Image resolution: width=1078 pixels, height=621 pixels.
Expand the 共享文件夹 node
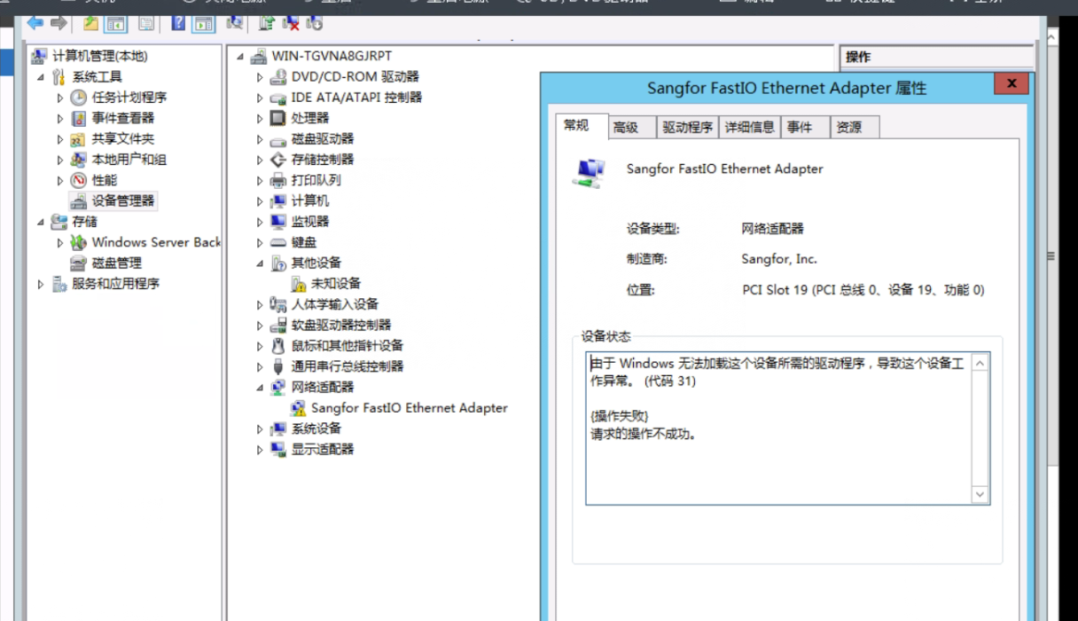pos(60,139)
